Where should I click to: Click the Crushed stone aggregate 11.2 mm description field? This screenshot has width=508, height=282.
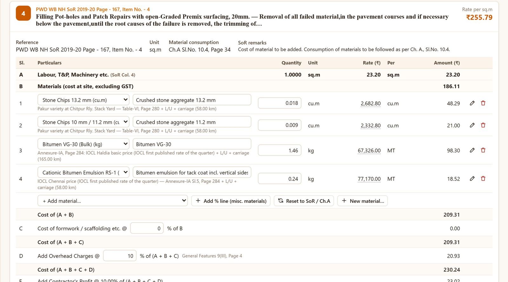pos(192,122)
